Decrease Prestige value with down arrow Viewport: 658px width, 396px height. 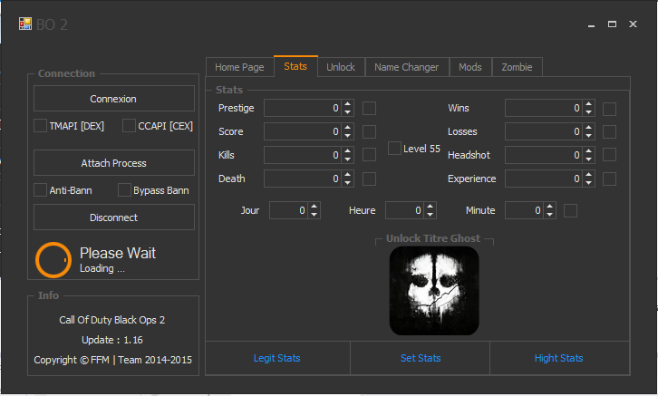click(347, 112)
